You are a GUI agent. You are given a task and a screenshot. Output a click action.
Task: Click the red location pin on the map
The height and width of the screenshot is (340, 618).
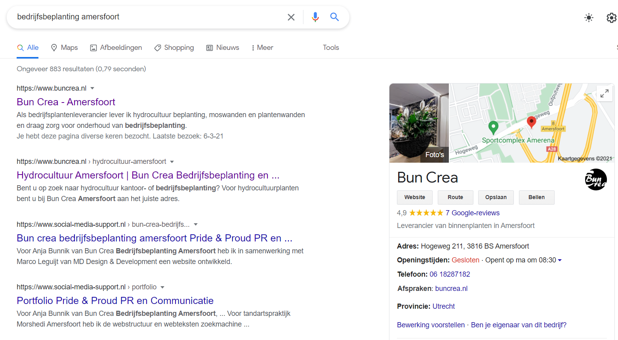point(532,122)
